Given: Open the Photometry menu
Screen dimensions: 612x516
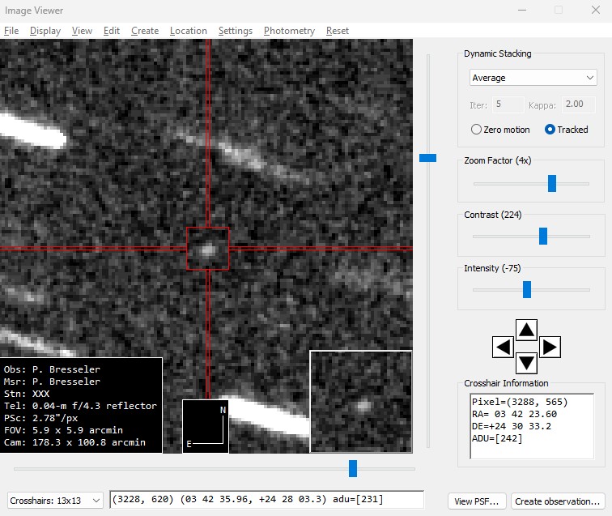Looking at the screenshot, I should pos(289,31).
